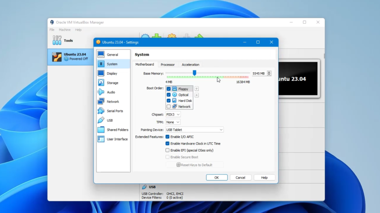The width and height of the screenshot is (380, 213).
Task: Toggle Enable I/O APIC checkbox
Action: point(167,137)
